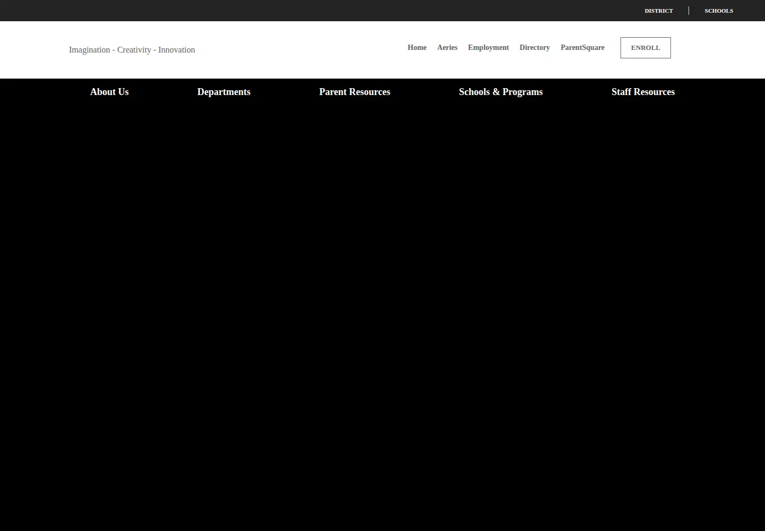
Task: Open the Schools & Programs menu
Action: (x=501, y=92)
